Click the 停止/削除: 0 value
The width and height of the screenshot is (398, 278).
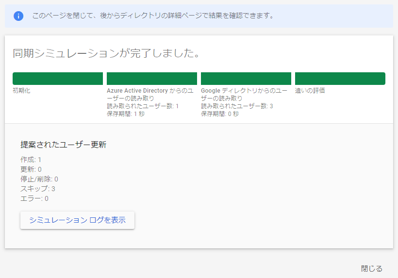39,179
